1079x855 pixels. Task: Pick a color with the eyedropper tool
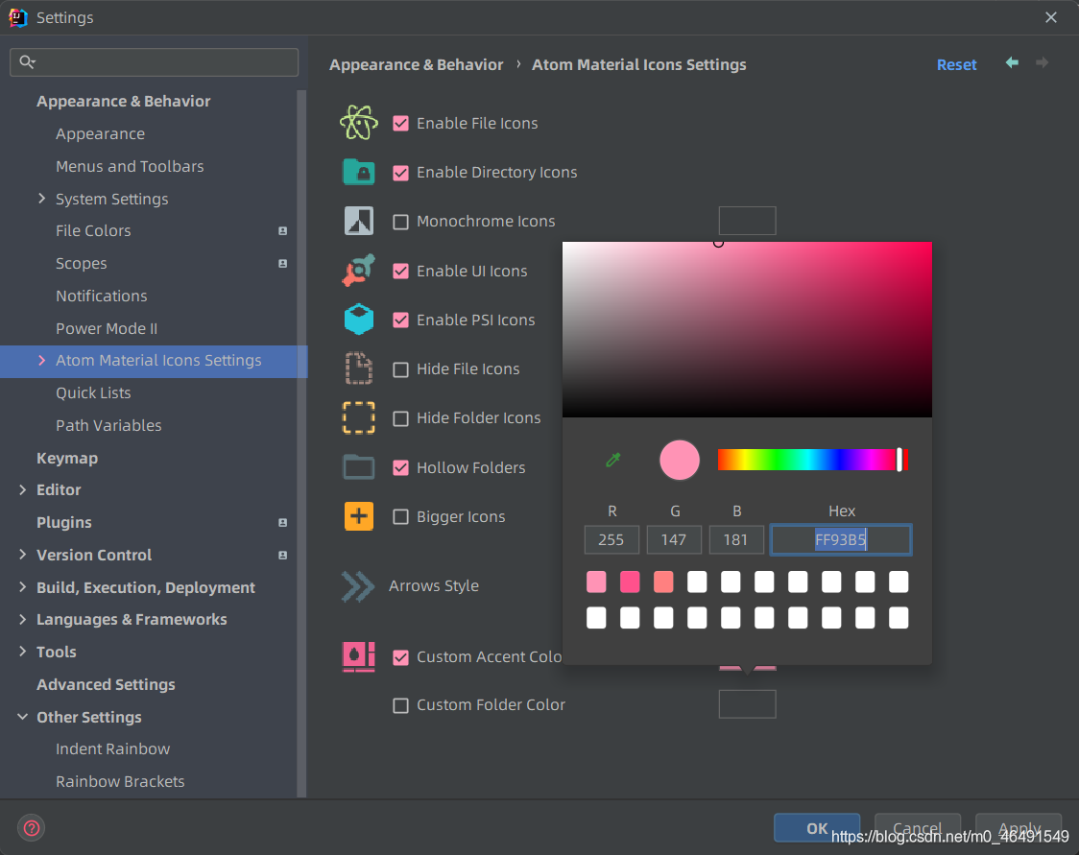pyautogui.click(x=612, y=460)
